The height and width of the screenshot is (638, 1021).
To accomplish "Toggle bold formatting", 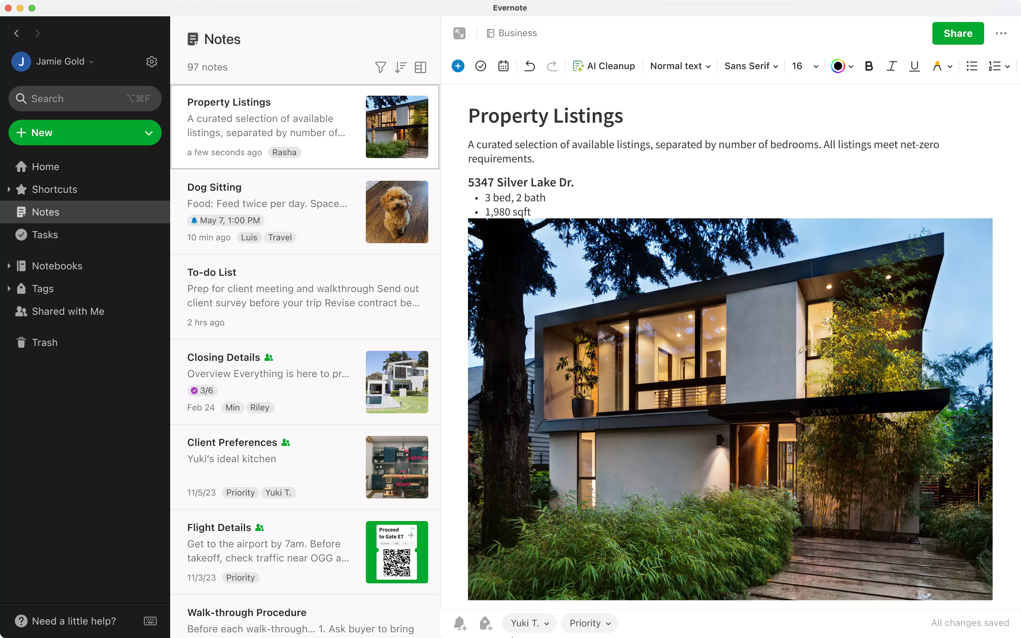I will click(868, 66).
